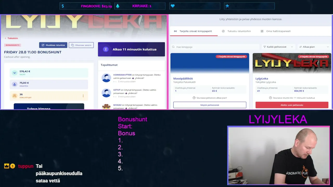Viewport: 333px width, 187px height.
Task: Click Näytä pelisessiot on Massipäälliköt card
Action: [x=210, y=105]
